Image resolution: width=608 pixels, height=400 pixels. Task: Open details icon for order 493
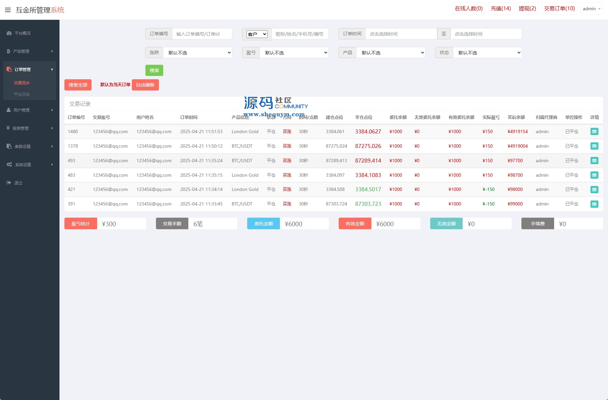pyautogui.click(x=594, y=161)
